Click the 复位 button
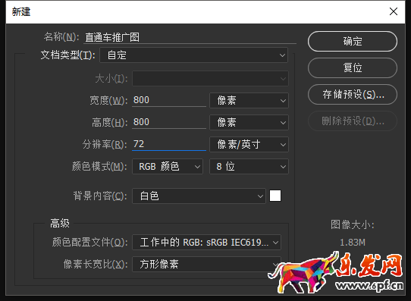This screenshot has width=411, height=301. (353, 67)
